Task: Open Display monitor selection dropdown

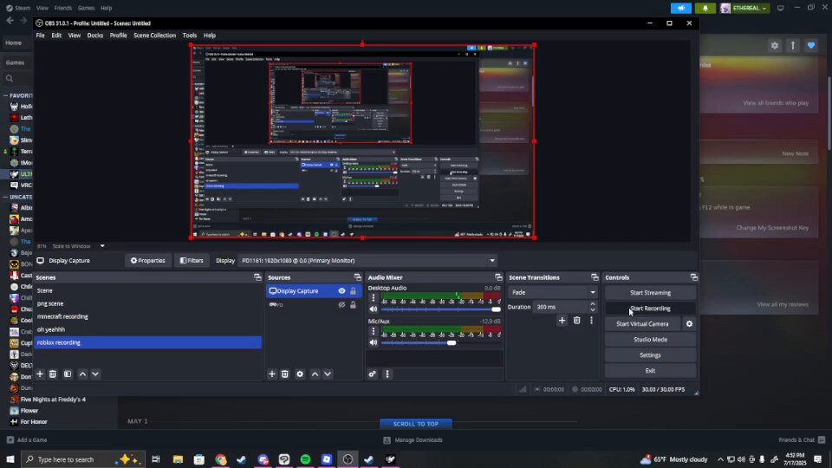Action: 368,261
